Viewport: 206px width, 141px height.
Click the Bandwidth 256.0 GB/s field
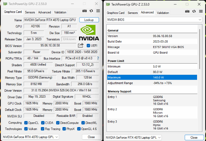coord(85,84)
